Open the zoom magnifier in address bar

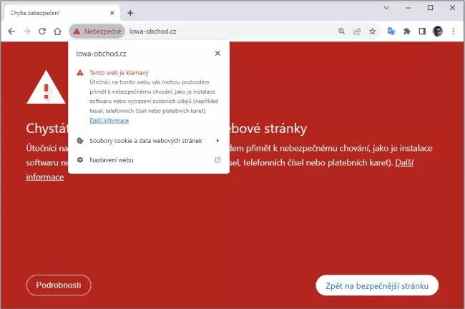click(x=342, y=31)
